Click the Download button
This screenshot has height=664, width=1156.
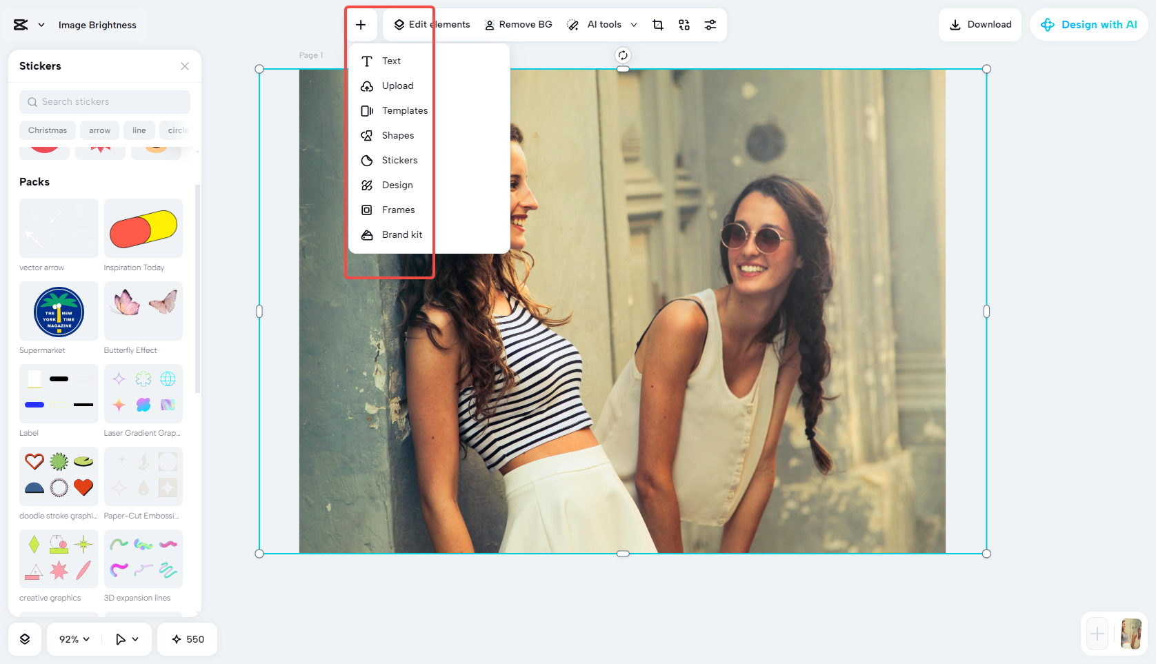980,24
